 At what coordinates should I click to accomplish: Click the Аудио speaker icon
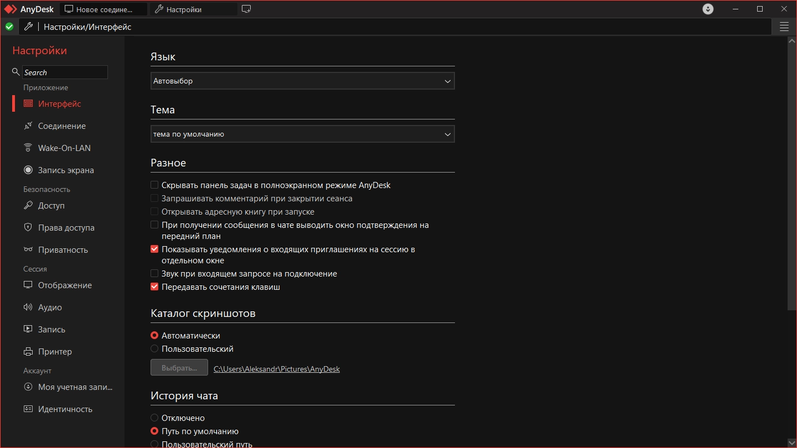28,307
